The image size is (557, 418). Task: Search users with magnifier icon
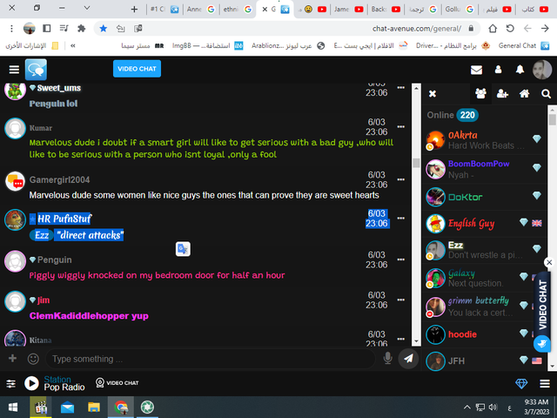(546, 93)
